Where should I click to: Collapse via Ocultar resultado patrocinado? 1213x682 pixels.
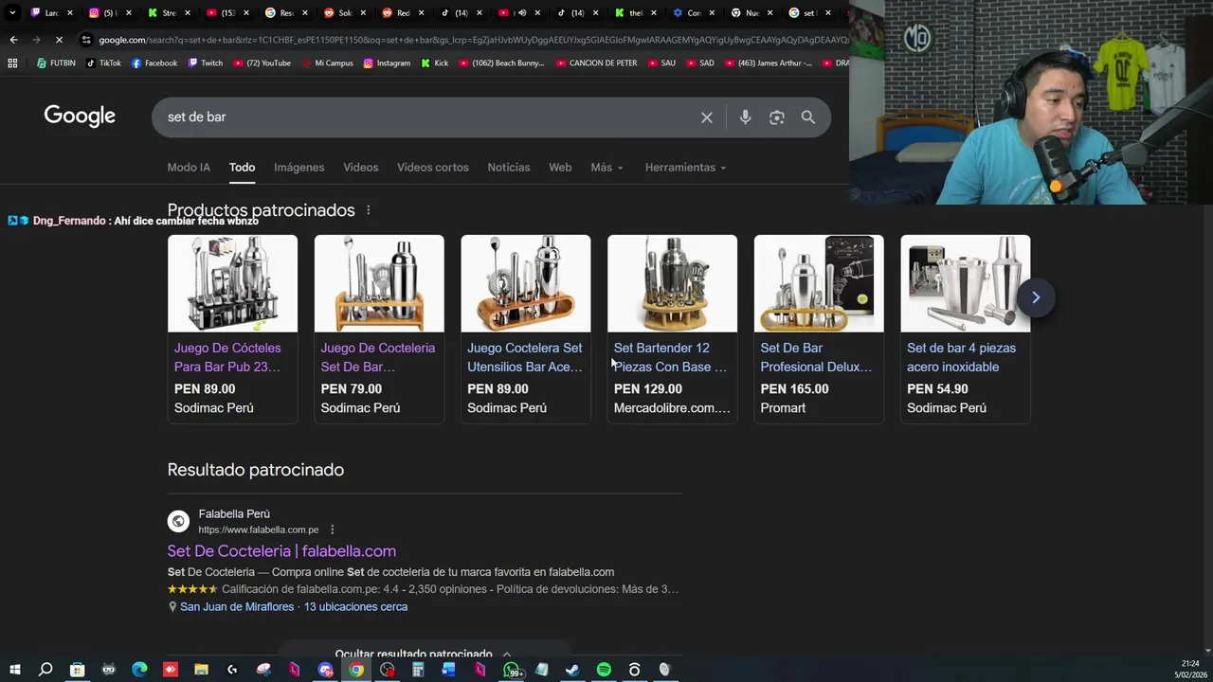coord(423,655)
